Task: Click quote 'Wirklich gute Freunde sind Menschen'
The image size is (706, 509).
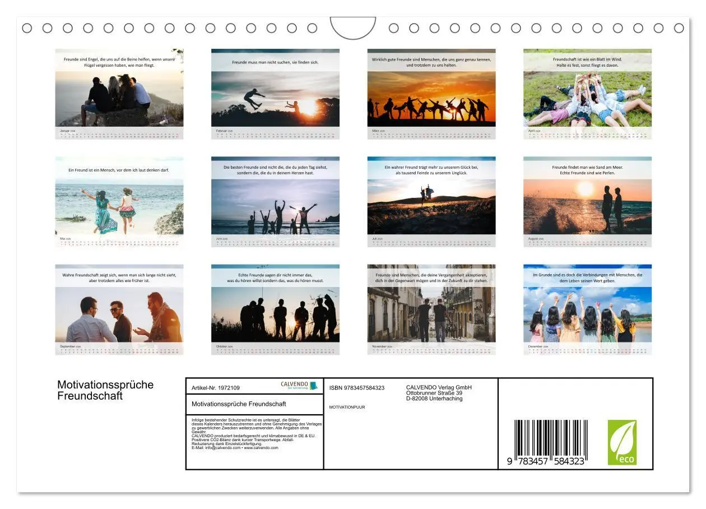Action: pyautogui.click(x=406, y=59)
